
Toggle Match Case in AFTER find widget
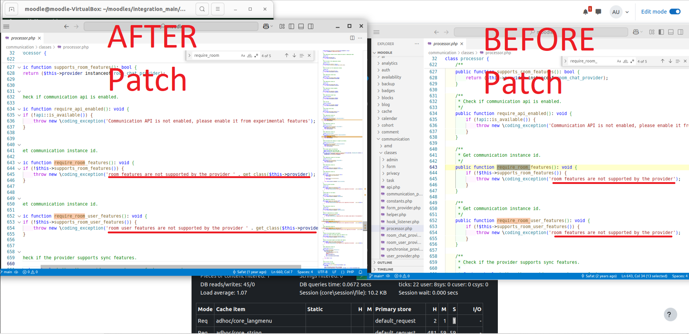243,56
